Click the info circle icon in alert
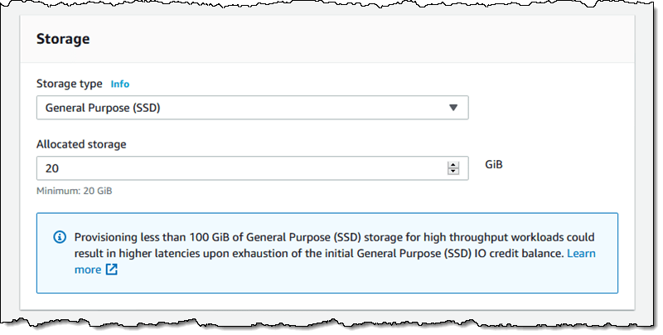This screenshot has height=335, width=663. coord(60,237)
